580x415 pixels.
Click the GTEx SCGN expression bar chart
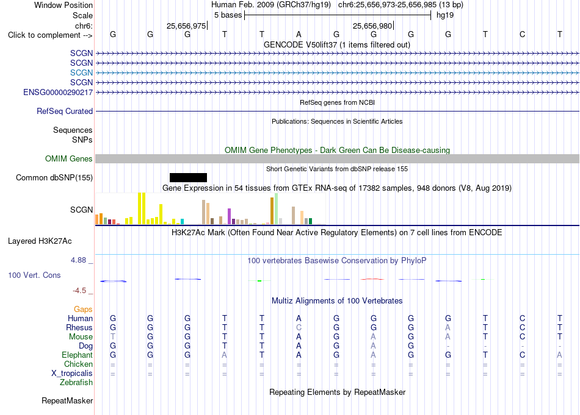coord(211,208)
